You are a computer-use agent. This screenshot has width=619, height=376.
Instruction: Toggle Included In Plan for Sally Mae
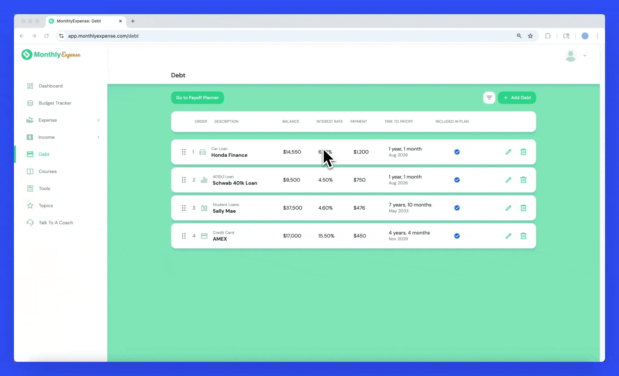pos(457,208)
